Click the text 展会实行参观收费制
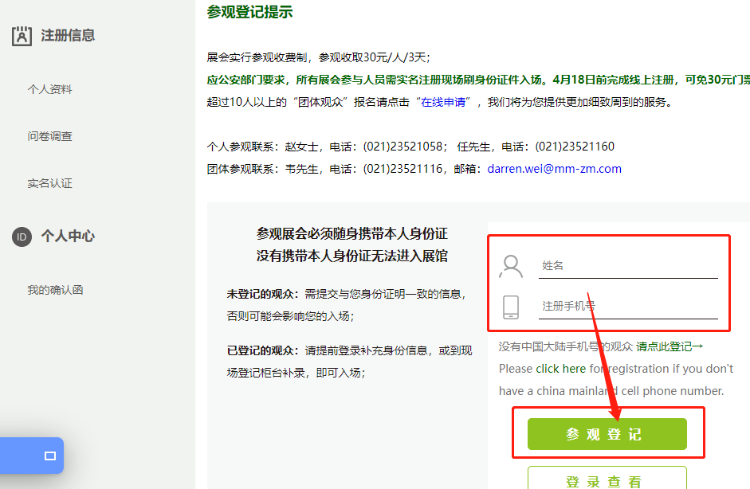750x489 pixels. tap(257, 58)
